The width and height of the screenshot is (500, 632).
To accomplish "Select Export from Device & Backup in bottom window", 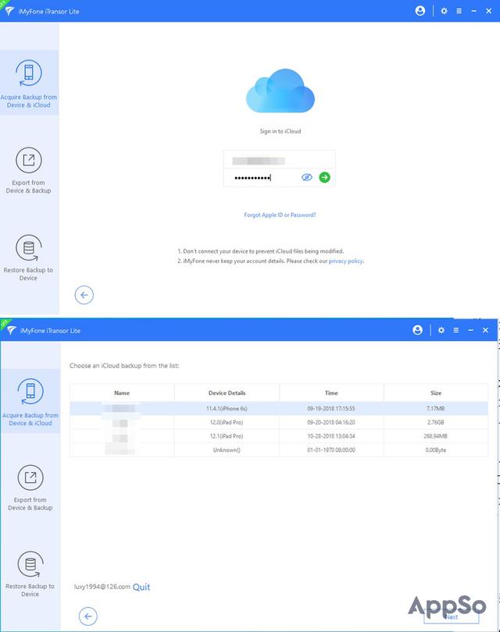I will (30, 488).
